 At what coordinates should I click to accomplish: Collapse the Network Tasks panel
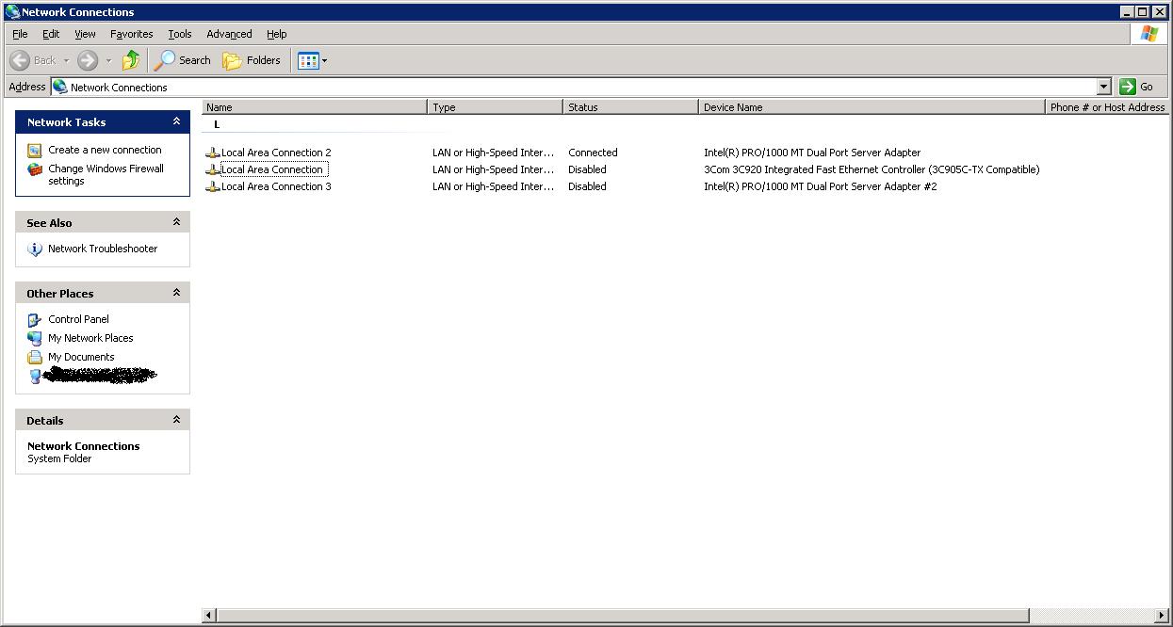click(176, 121)
